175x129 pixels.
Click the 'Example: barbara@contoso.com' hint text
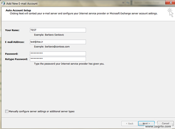click(x=52, y=46)
